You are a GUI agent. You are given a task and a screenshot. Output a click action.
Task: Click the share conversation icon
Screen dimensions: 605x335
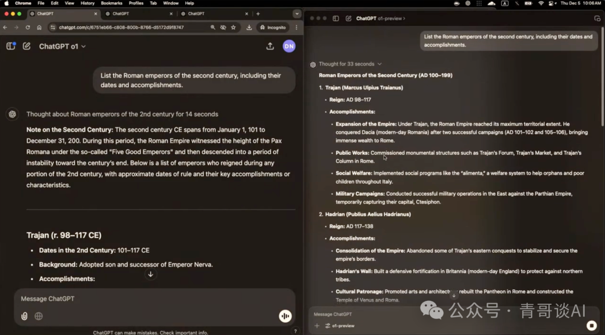click(270, 46)
